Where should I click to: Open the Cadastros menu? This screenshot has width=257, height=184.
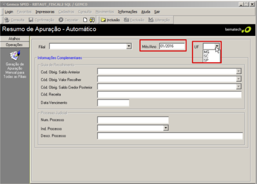point(66,12)
